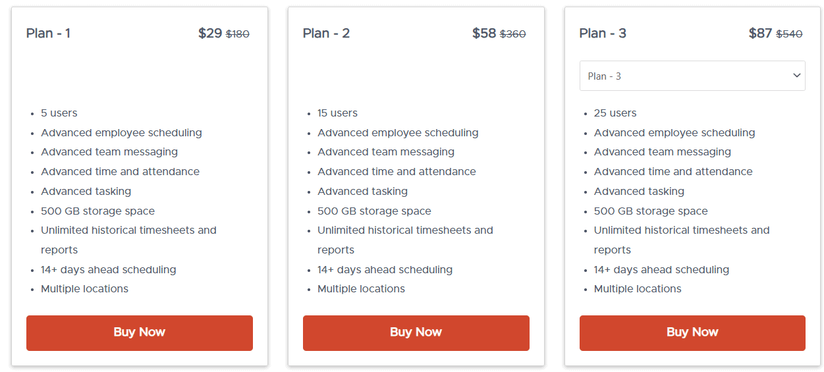This screenshot has height=372, width=824.
Task: Click the '15 users' feature line
Action: point(337,113)
